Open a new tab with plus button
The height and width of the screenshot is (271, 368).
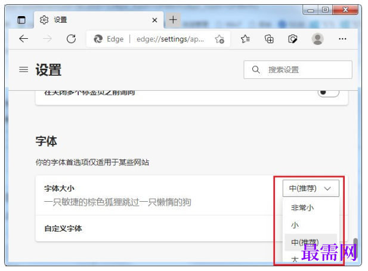point(173,20)
